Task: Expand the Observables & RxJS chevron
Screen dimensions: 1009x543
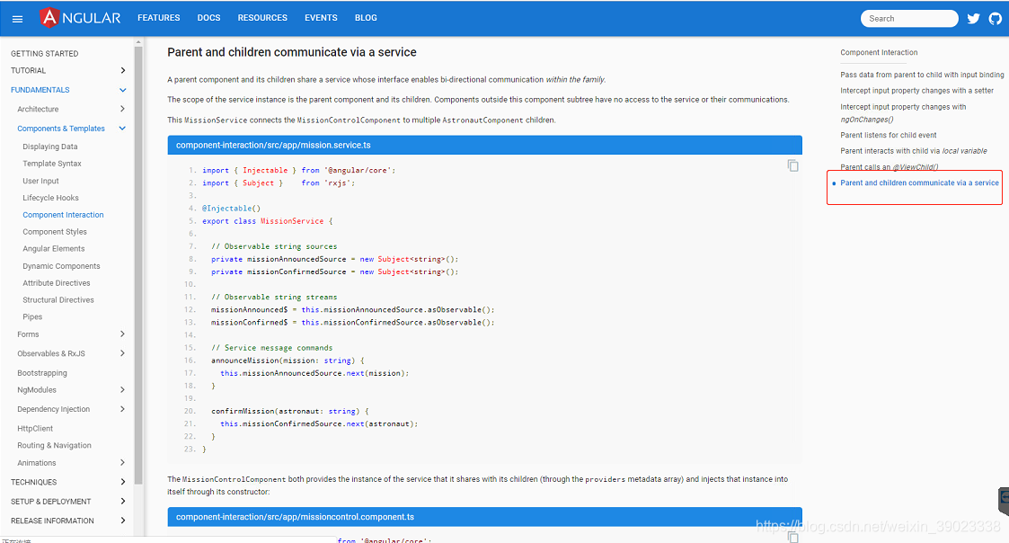Action: tap(122, 353)
